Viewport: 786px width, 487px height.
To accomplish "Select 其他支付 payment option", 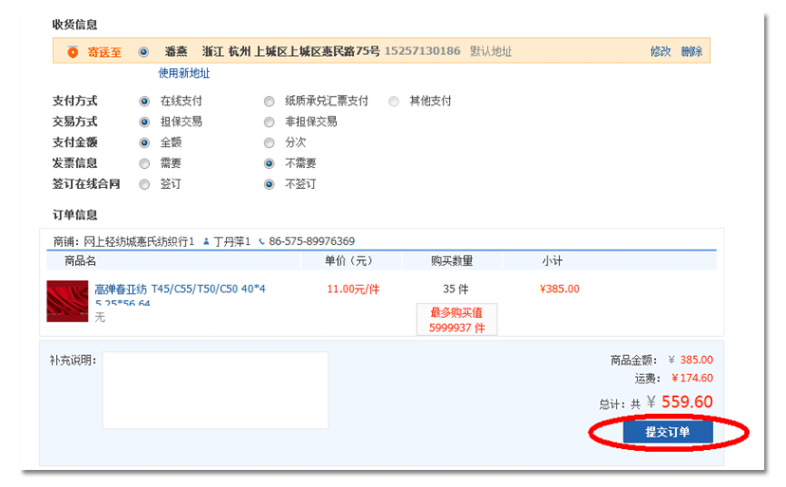I will (394, 101).
